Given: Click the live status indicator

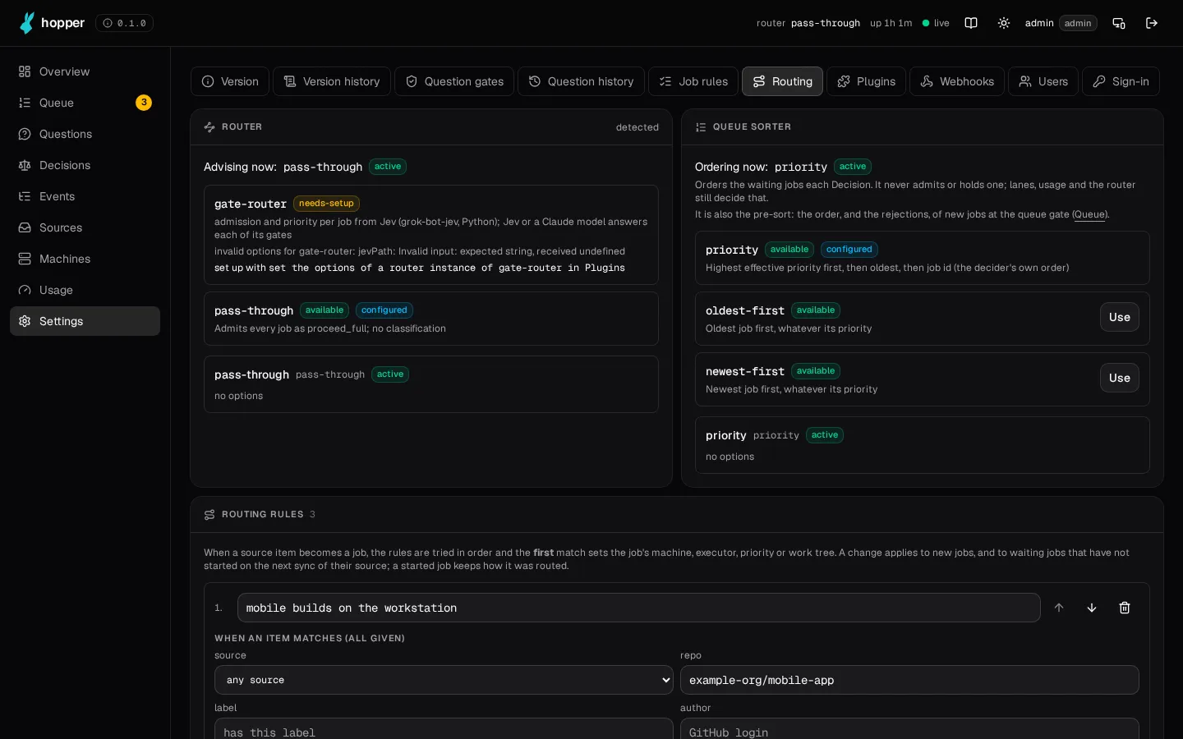Looking at the screenshot, I should click(936, 23).
